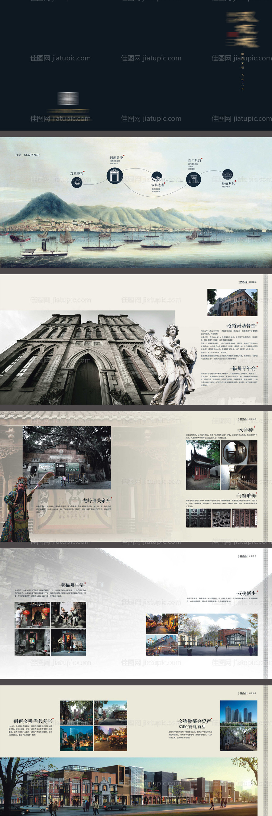Click the arched doorway icon under 回溯繁华
272x816 pixels.
point(115,175)
